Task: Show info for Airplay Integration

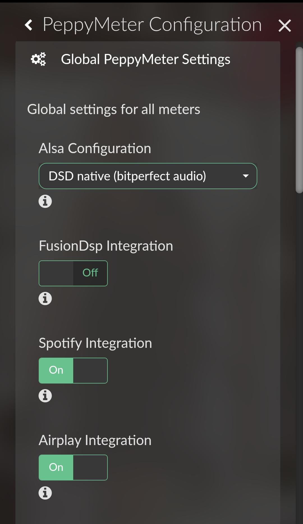Action: click(45, 493)
